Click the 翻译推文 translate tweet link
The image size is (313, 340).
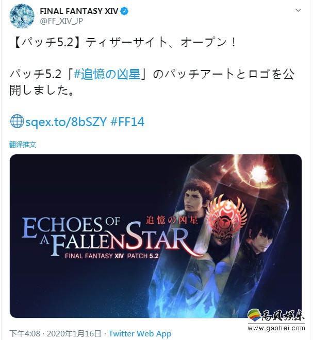[23, 145]
